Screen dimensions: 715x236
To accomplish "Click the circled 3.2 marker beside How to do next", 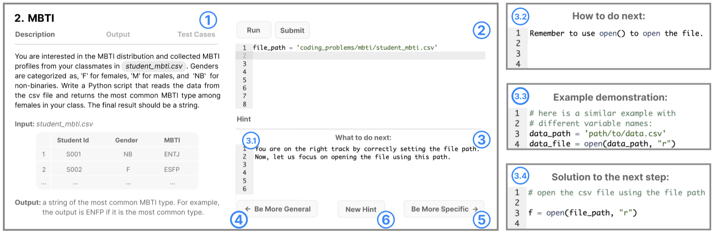I will (x=521, y=17).
